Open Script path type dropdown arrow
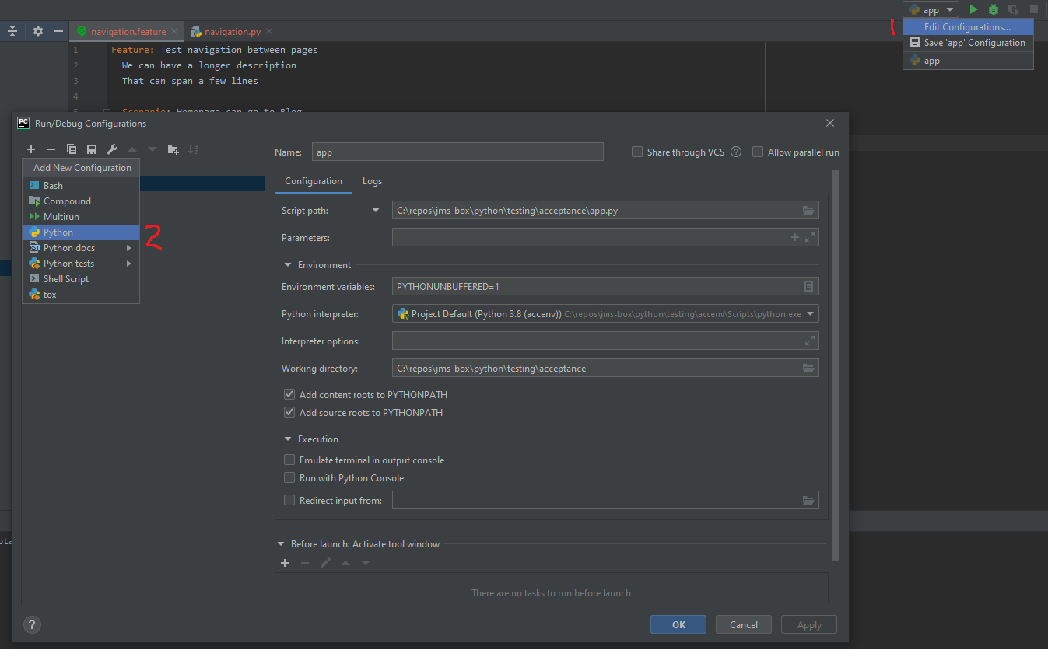This screenshot has width=1048, height=671. point(376,211)
